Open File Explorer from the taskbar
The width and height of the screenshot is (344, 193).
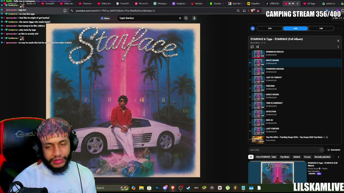[x=141, y=188]
